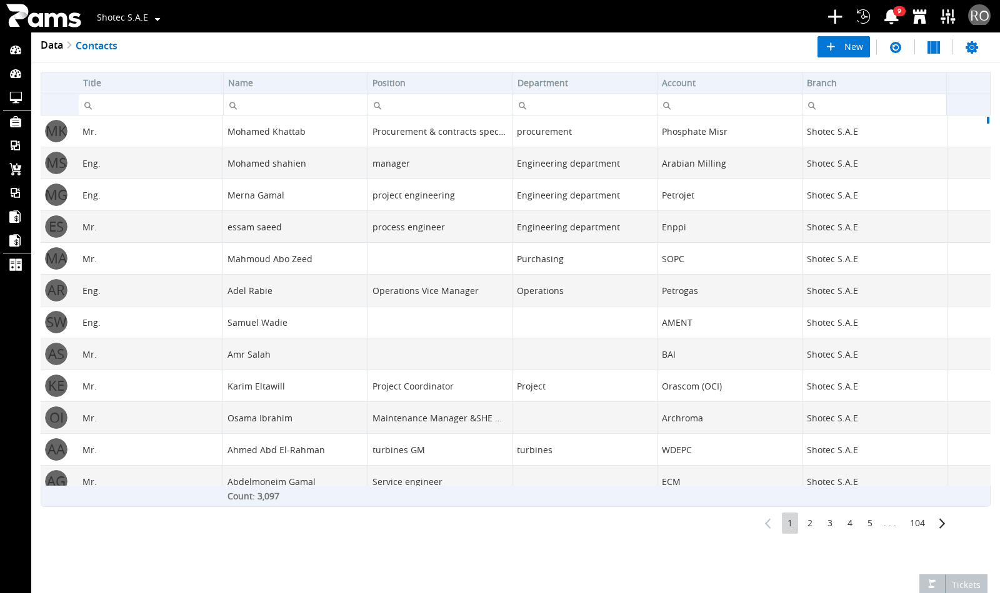Select the Amr Salah name cell
Screen dimensions: 1000x593
click(x=295, y=355)
